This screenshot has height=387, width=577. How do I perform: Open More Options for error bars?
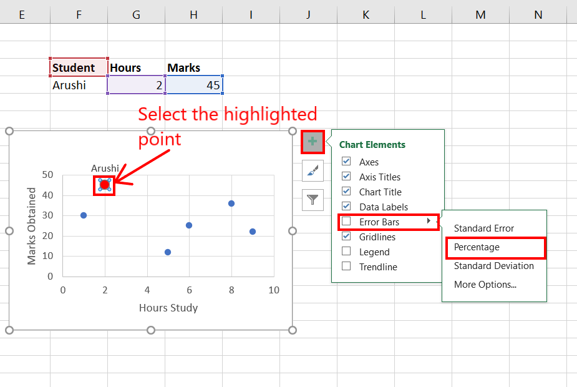485,285
